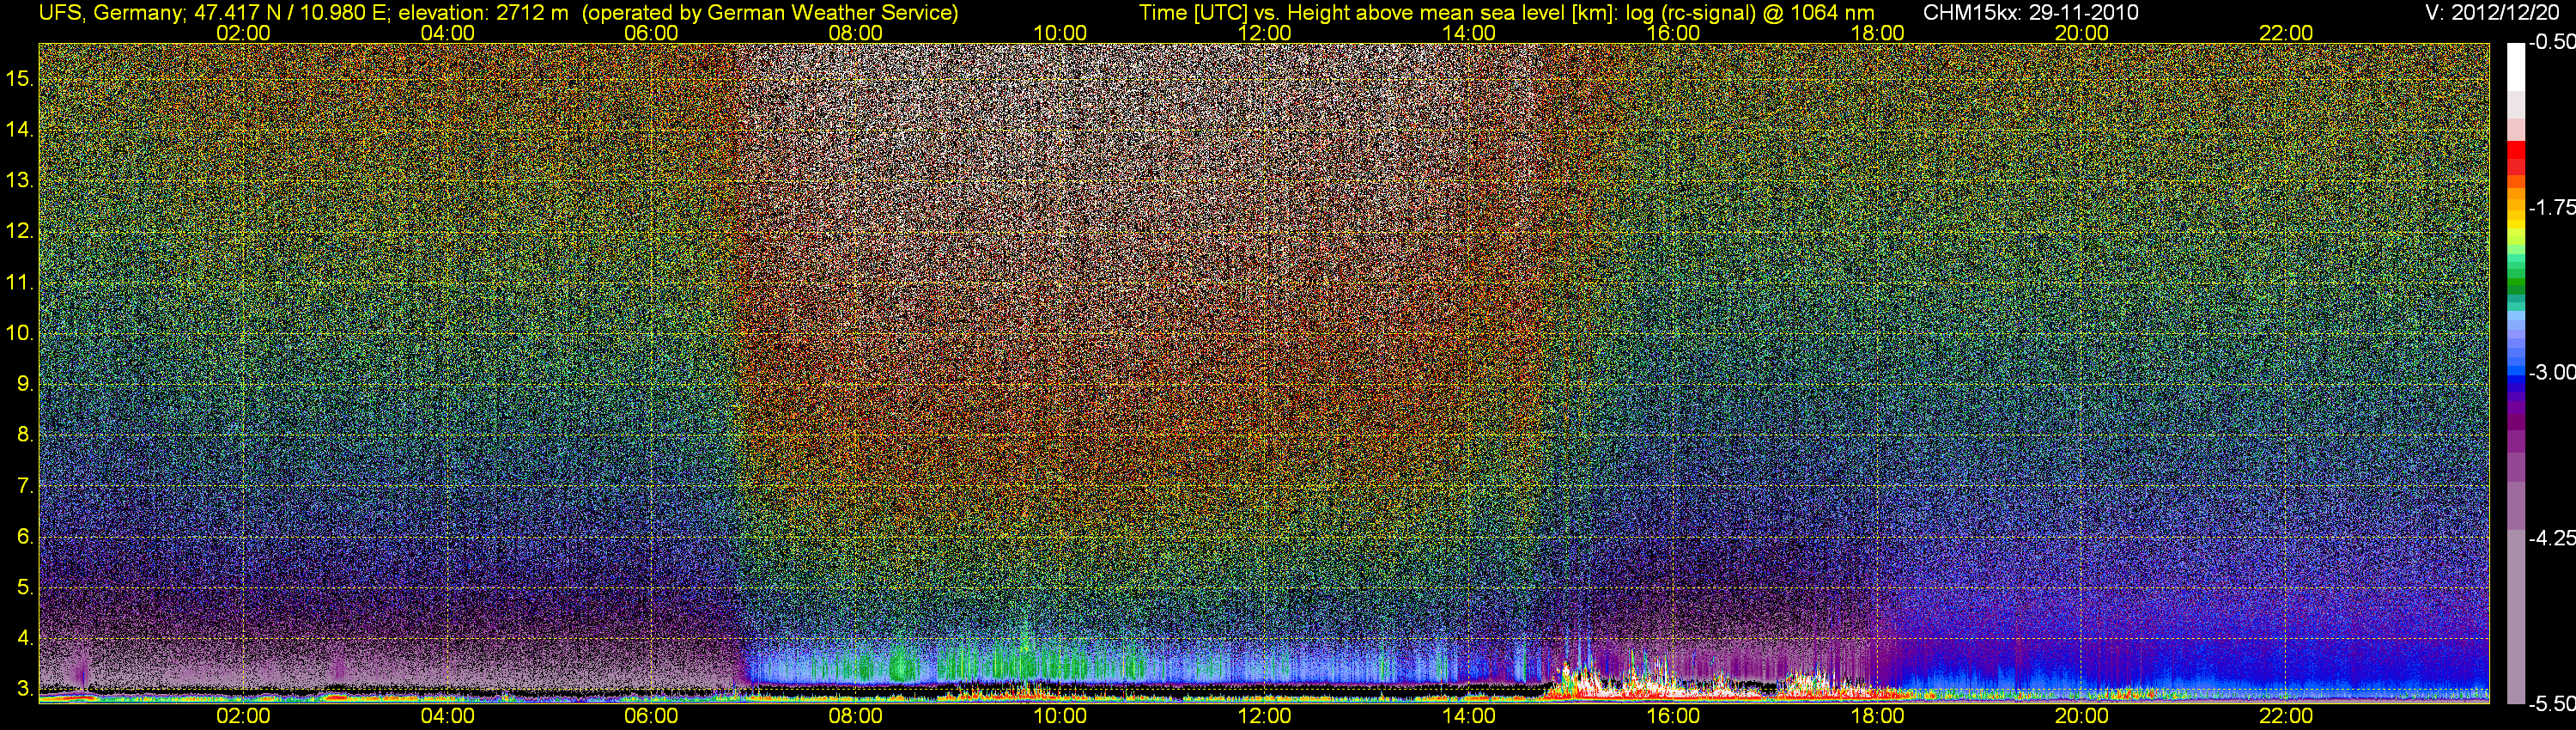The image size is (2576, 730).
Task: Click the "10:00" label on the top time axis
Action: (1060, 33)
